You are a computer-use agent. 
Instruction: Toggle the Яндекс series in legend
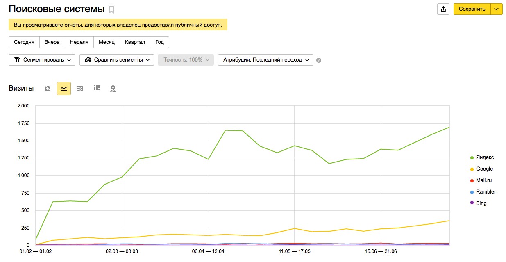pos(485,157)
